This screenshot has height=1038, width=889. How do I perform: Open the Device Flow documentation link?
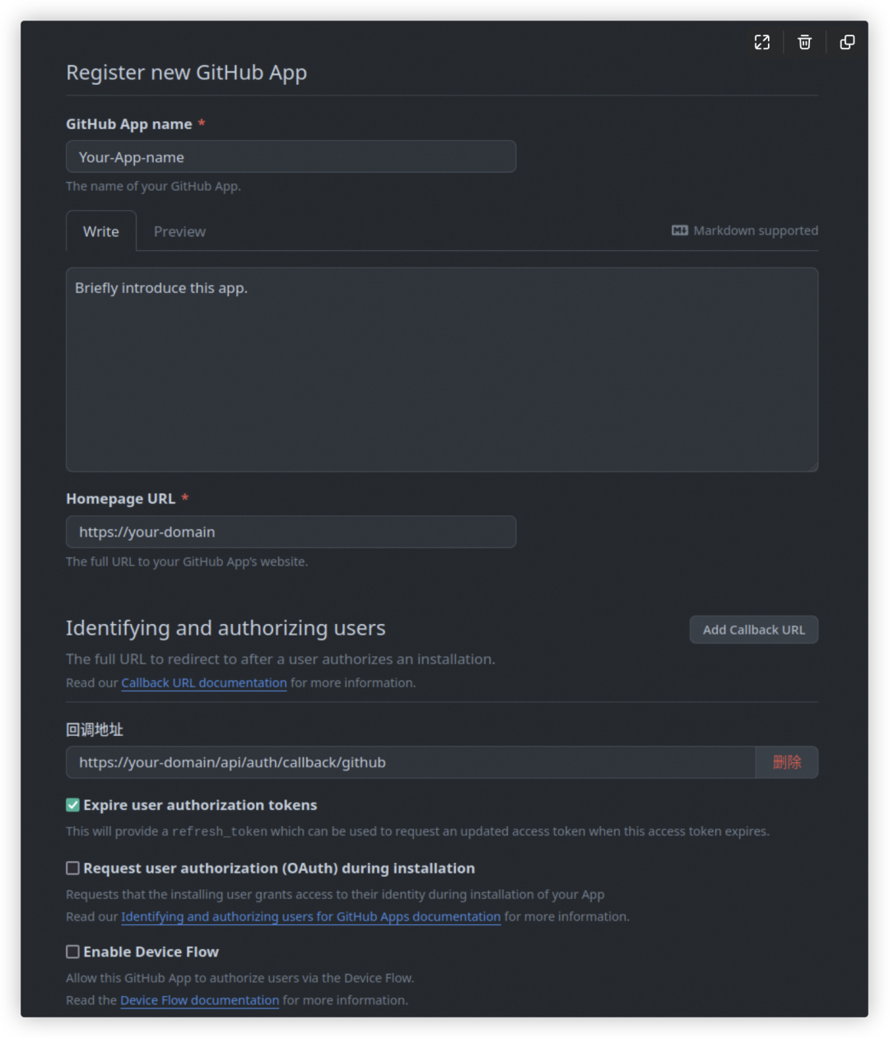point(200,1001)
